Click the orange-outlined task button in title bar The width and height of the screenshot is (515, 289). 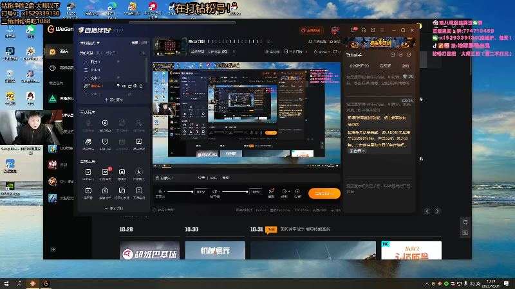pos(311,30)
